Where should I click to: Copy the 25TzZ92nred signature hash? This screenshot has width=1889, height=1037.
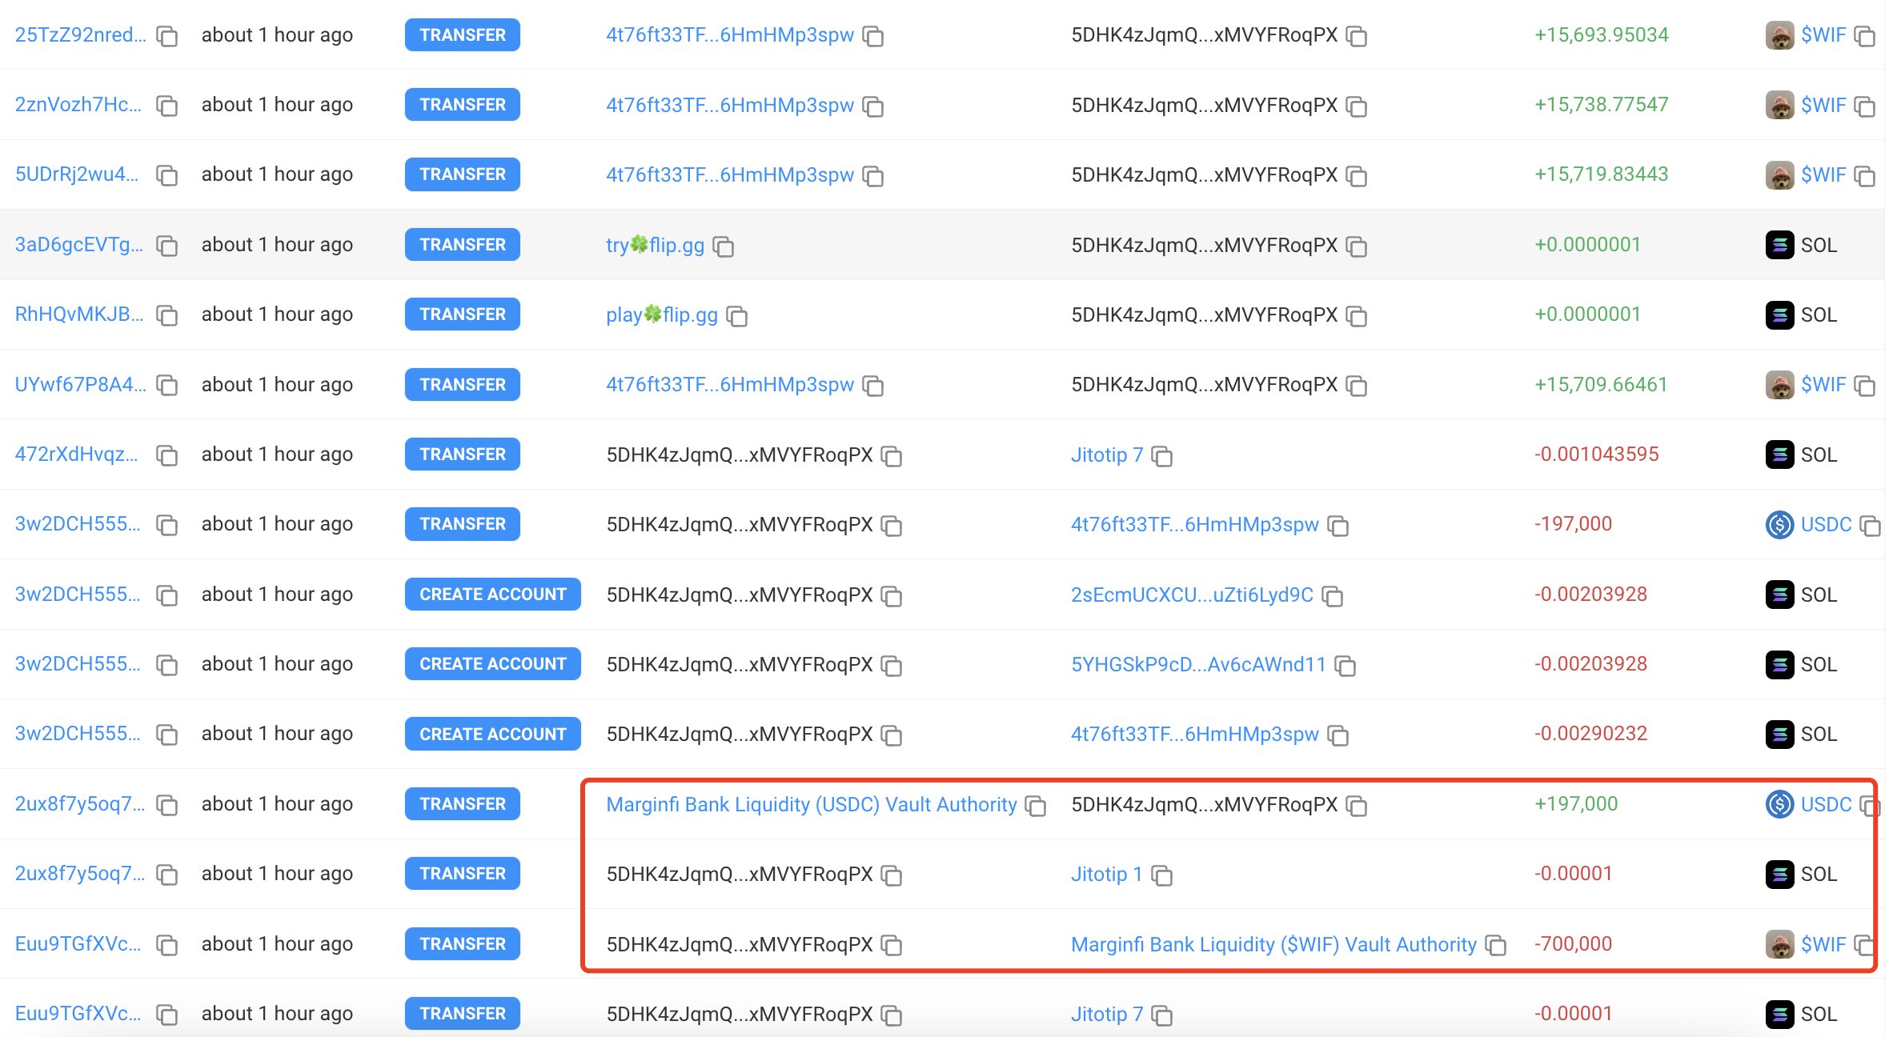pos(166,36)
